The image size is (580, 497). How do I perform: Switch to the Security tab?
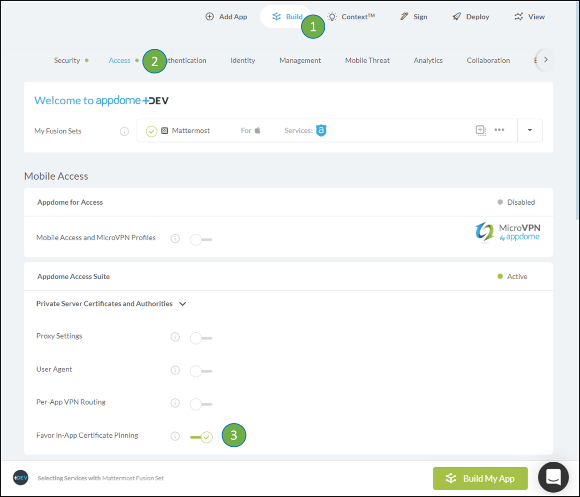(x=67, y=60)
